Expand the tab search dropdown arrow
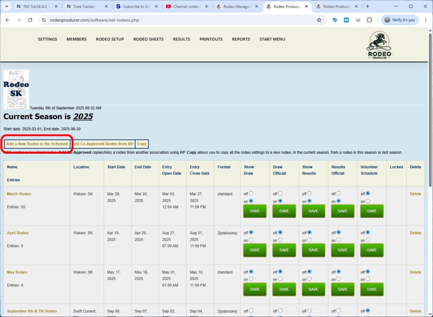 click(x=7, y=6)
